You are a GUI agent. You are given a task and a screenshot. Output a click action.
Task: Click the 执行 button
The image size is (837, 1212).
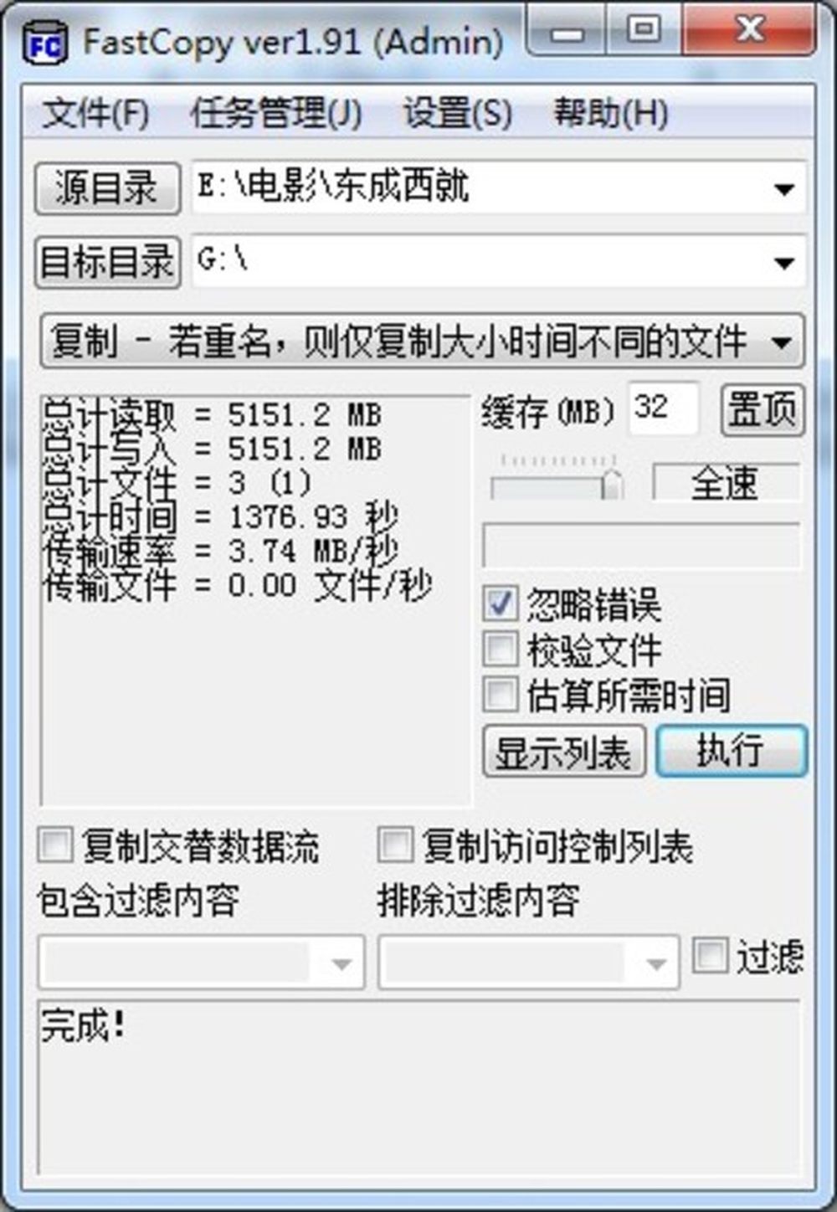pos(732,751)
